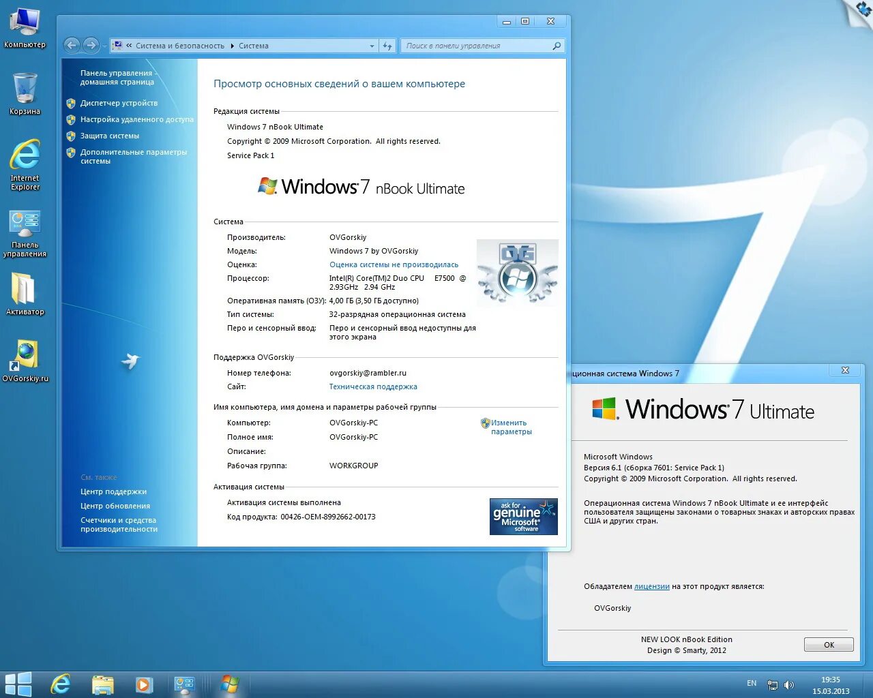Open Настройка удаленного доступа
The width and height of the screenshot is (873, 698).
click(x=136, y=120)
